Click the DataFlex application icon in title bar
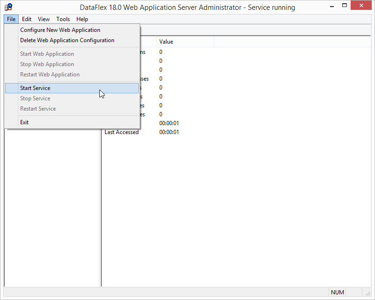 pyautogui.click(x=8, y=7)
